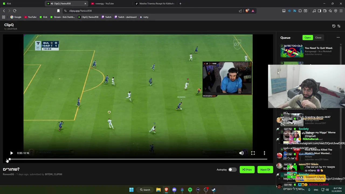This screenshot has height=194, width=345.
Task: Click submitter name BITON_CLIPIM
Action: click(53, 174)
